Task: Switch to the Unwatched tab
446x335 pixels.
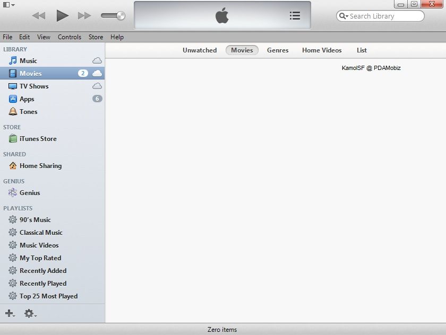Action: pos(200,50)
